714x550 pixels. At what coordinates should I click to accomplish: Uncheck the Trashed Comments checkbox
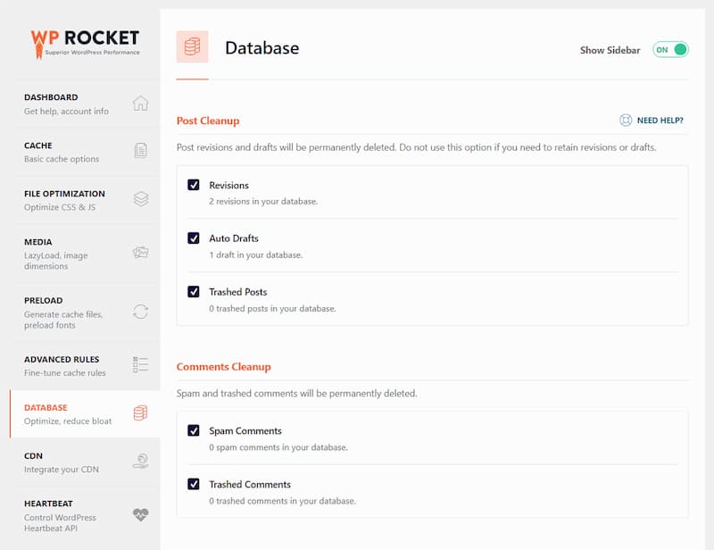click(x=194, y=484)
